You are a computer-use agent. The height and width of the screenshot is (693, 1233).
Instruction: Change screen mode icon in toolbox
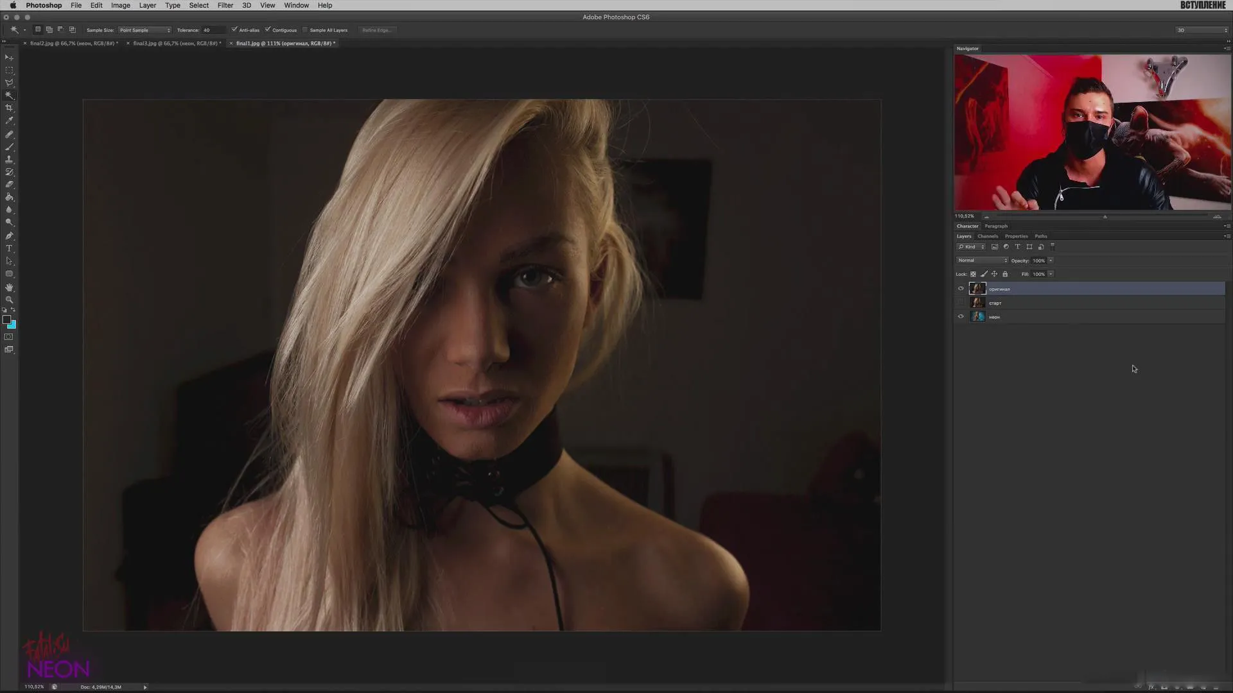[x=9, y=350]
